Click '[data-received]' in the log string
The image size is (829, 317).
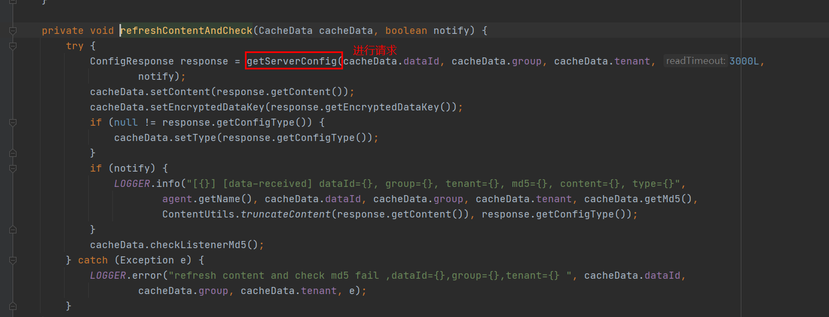(x=267, y=184)
